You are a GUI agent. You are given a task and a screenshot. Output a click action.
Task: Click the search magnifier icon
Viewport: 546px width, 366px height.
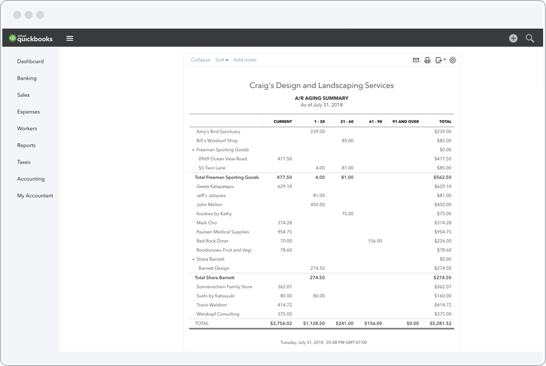530,38
